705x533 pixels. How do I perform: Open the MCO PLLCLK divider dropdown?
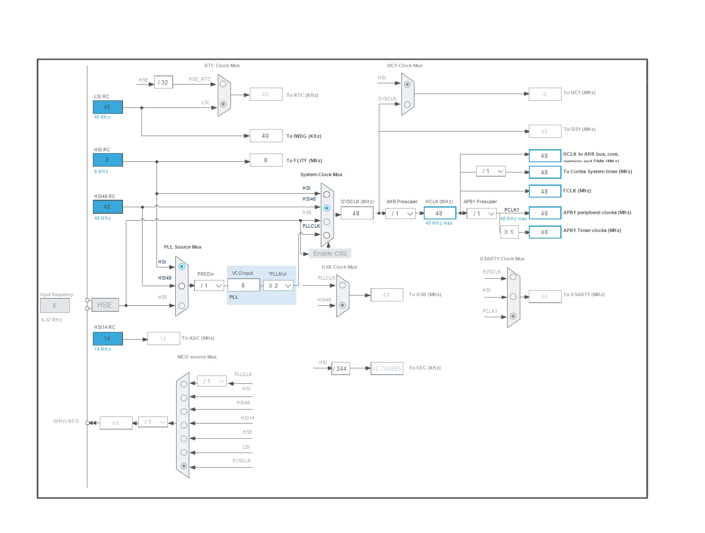click(212, 381)
